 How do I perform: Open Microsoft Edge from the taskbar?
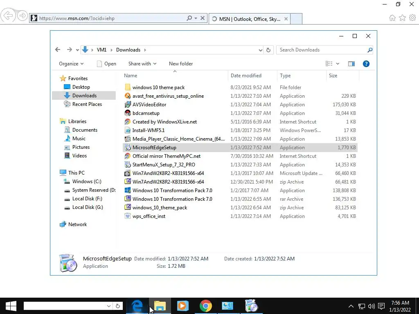pyautogui.click(x=137, y=306)
